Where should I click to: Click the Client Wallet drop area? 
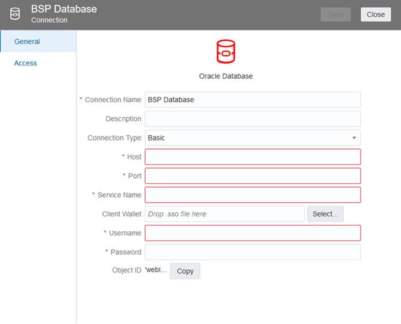(225, 214)
